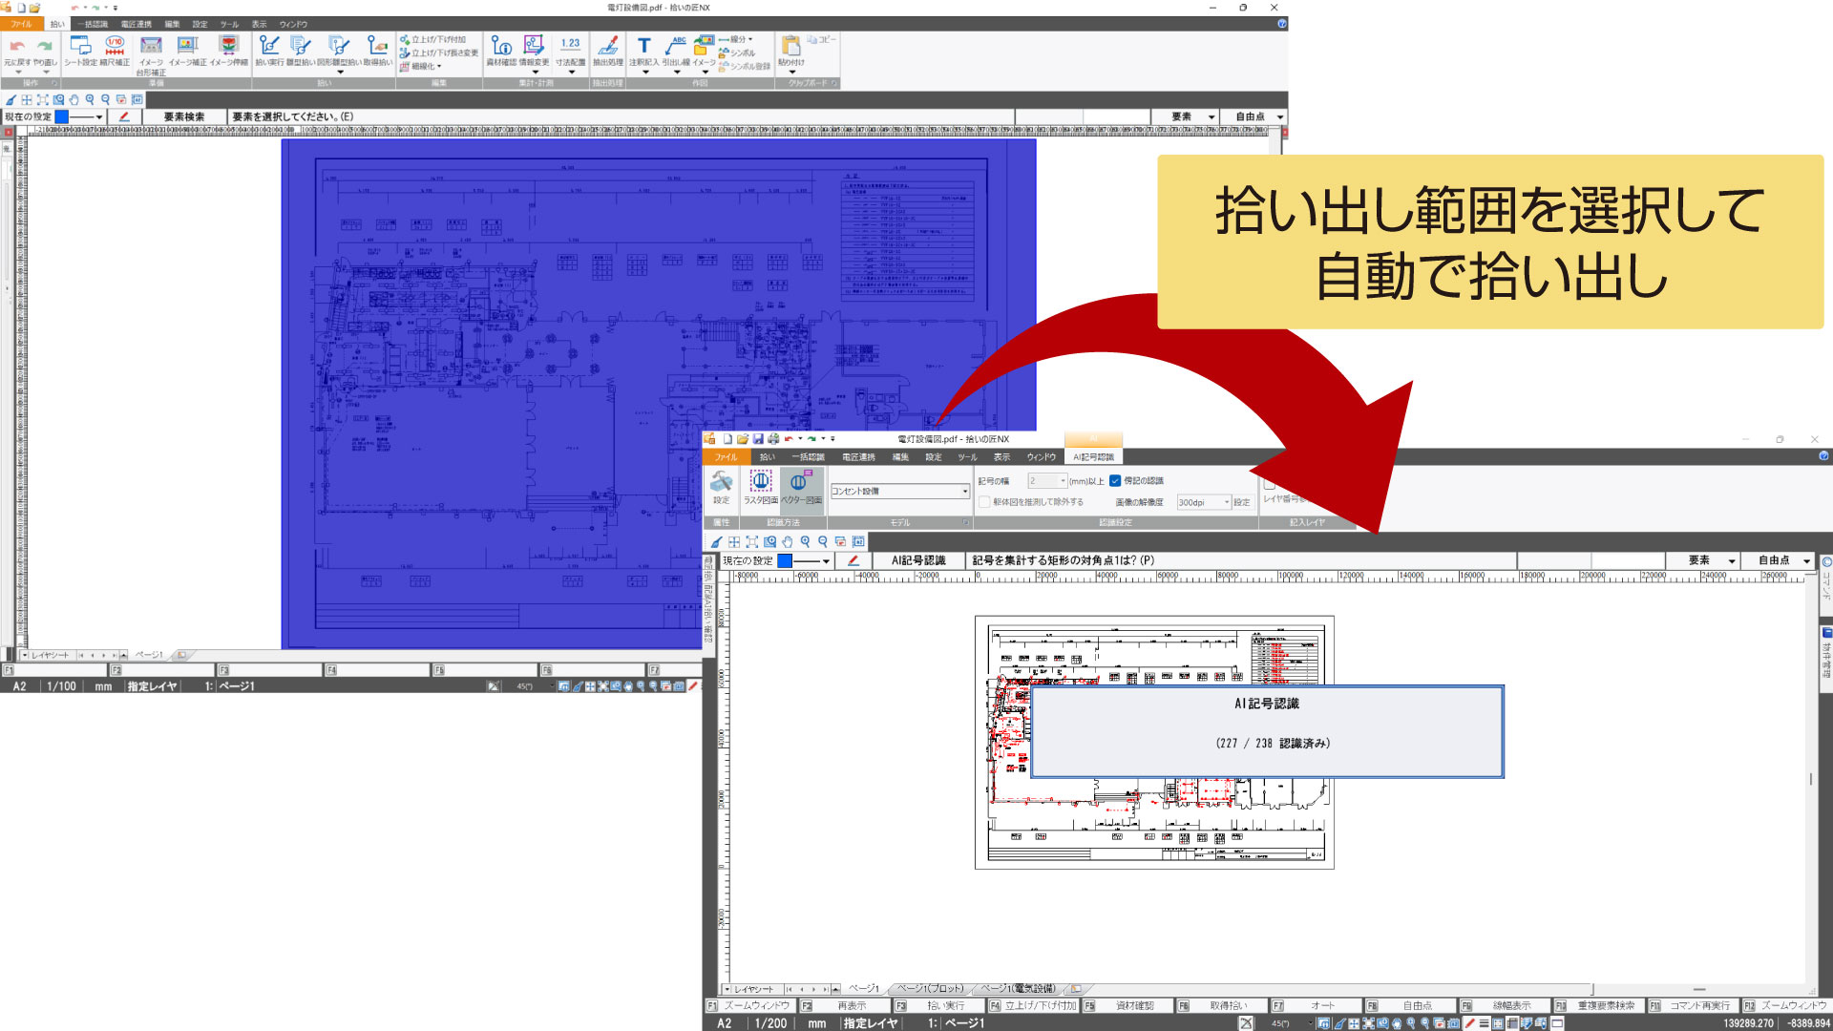Select ラスタ図面 recognition method
The height and width of the screenshot is (1031, 1833).
click(x=760, y=487)
